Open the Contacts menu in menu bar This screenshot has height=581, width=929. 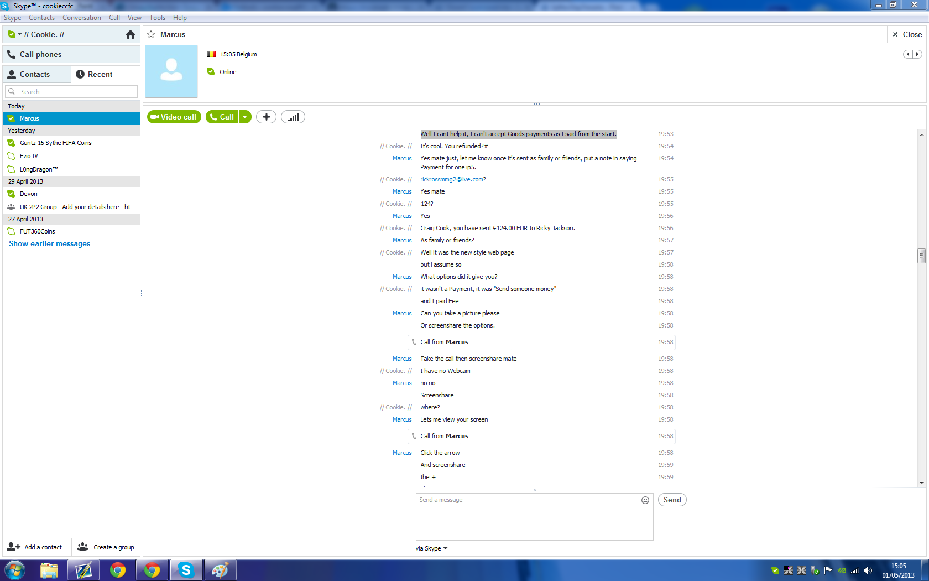point(41,18)
